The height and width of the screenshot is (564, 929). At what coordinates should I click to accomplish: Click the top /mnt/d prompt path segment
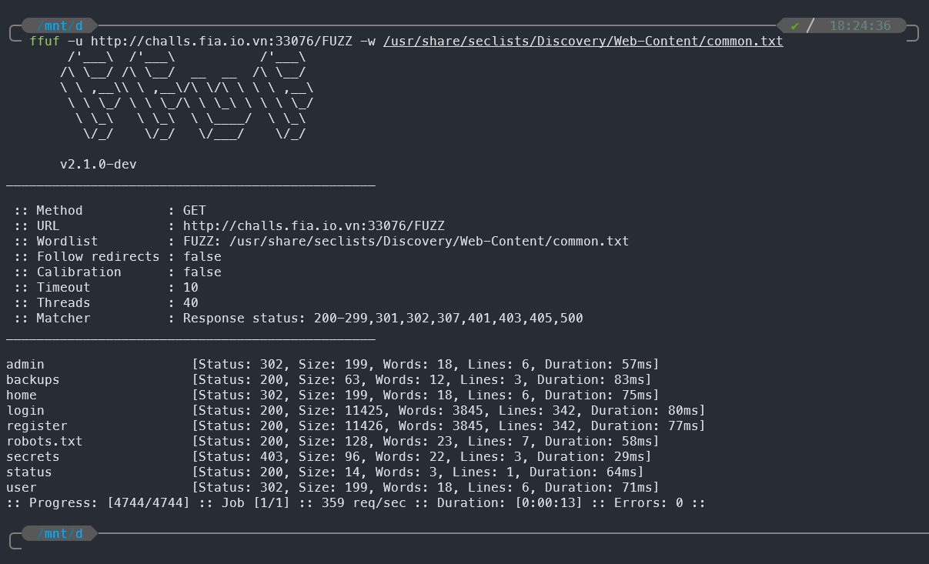(x=60, y=25)
